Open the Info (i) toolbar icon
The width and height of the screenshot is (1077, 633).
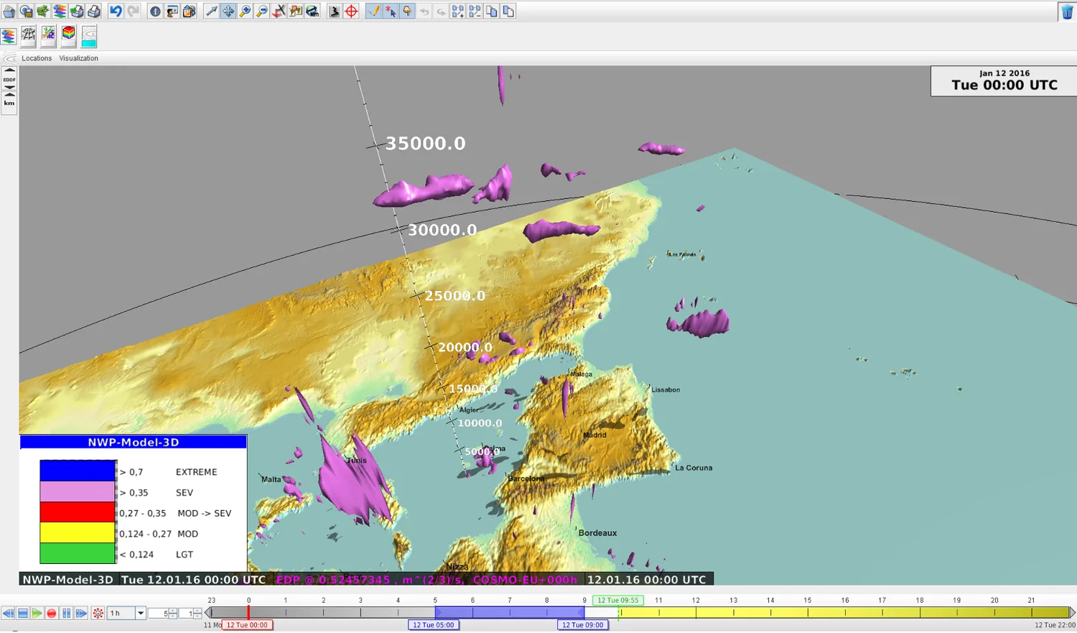[155, 11]
